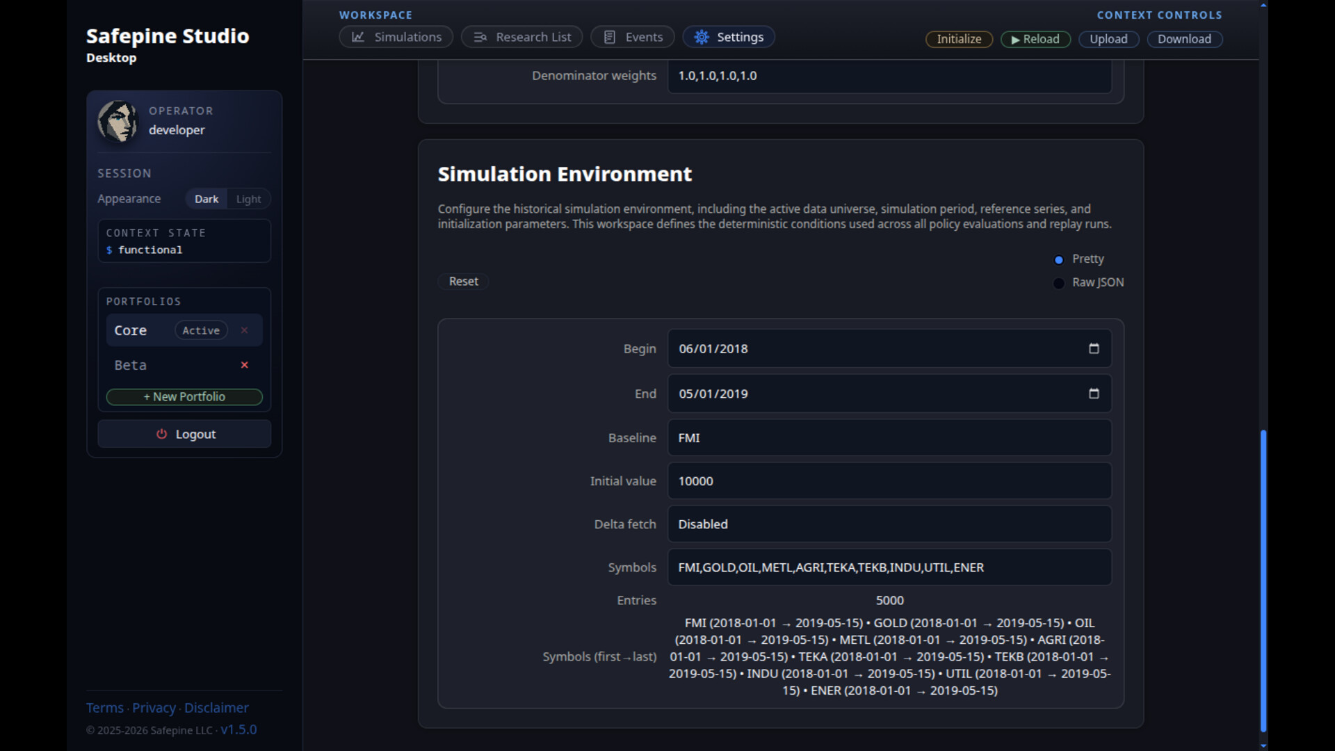
Task: Click the symbols first-last date range text
Action: point(889,656)
